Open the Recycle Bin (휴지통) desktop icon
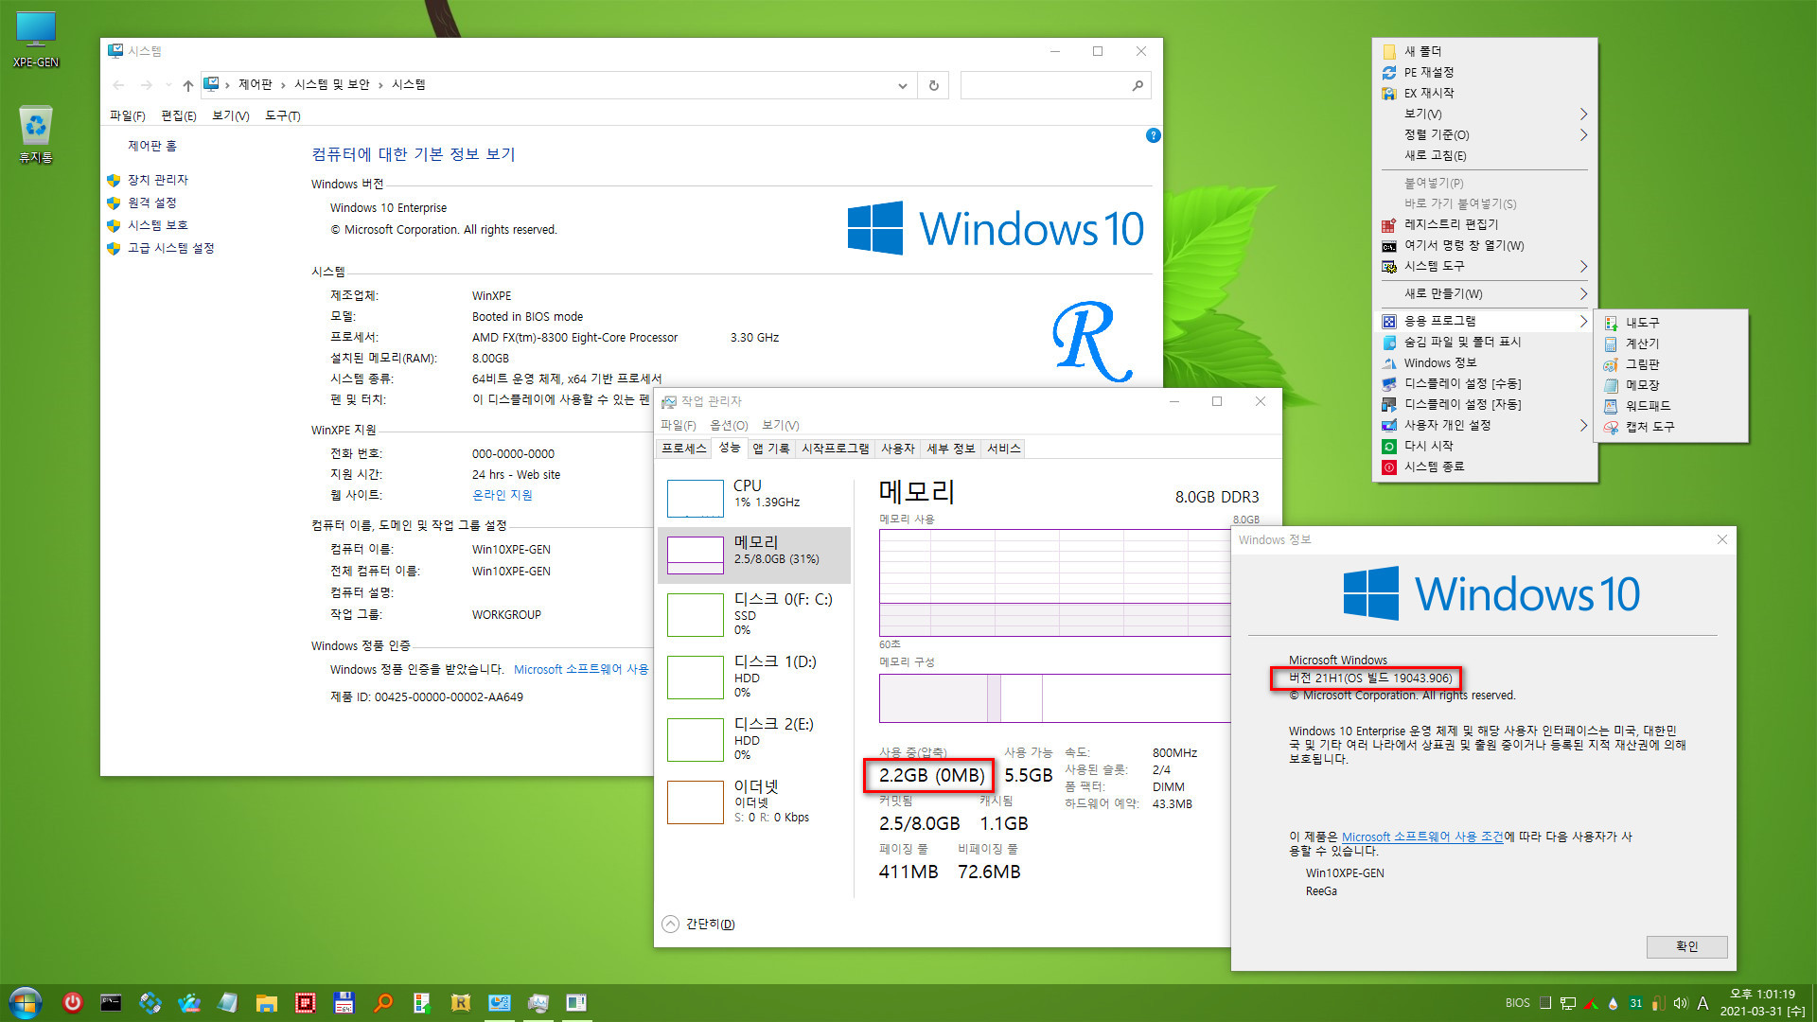The image size is (1817, 1022). pyautogui.click(x=36, y=134)
